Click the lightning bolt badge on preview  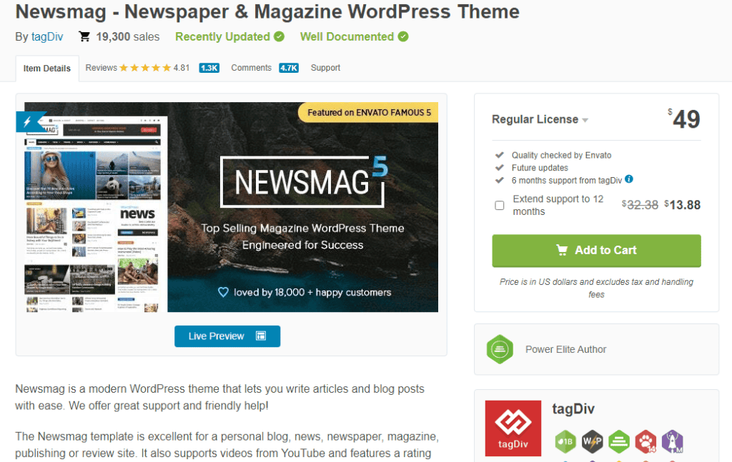coord(29,121)
